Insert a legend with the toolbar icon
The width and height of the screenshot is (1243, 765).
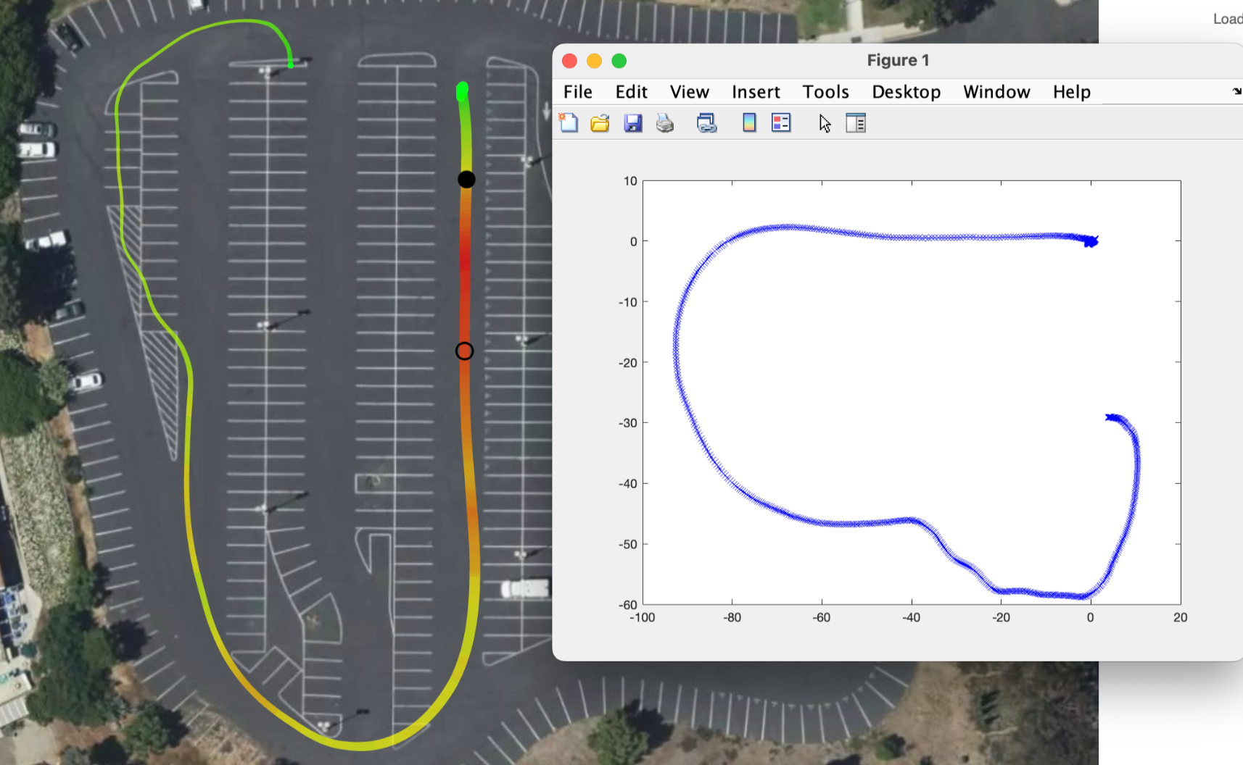pos(781,123)
